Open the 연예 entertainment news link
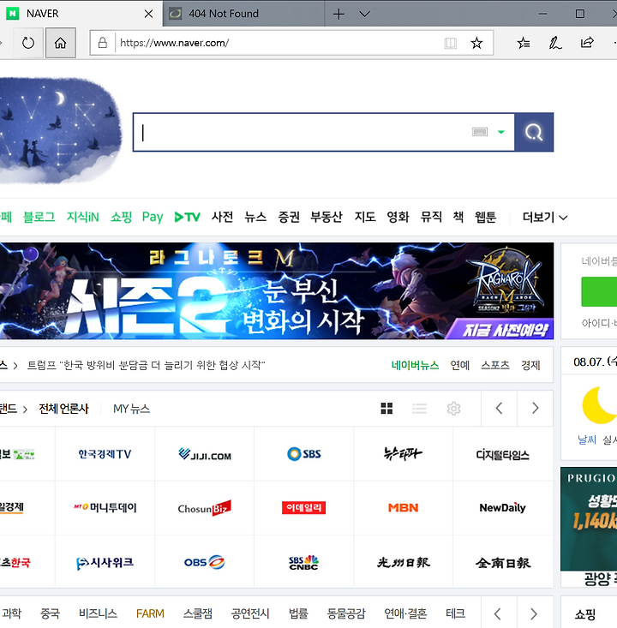The height and width of the screenshot is (628, 617). pyautogui.click(x=460, y=365)
